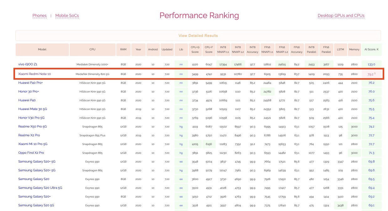The image size is (388, 211).
Task: Click the AI score value 79.2
Action: click(x=370, y=74)
